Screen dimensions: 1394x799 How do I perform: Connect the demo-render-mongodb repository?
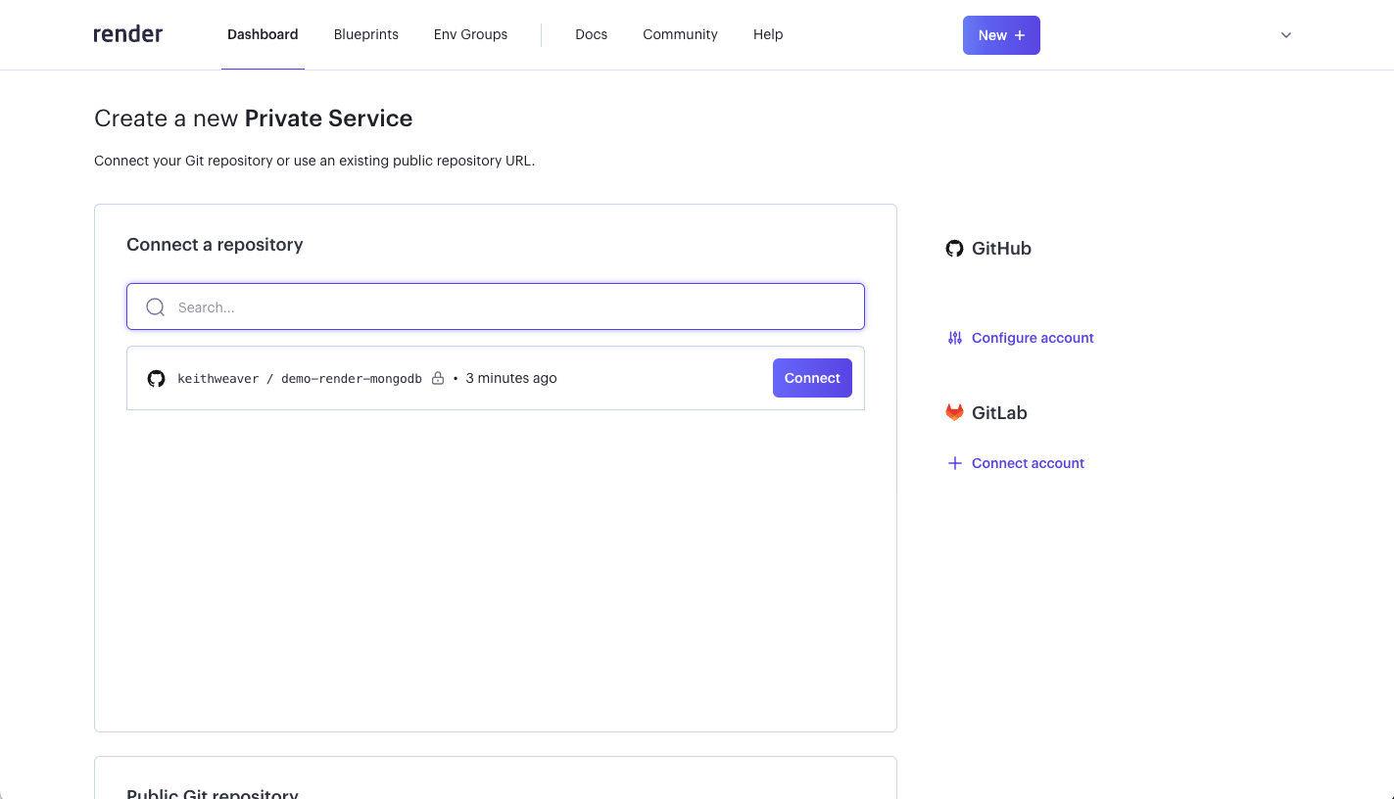click(812, 378)
